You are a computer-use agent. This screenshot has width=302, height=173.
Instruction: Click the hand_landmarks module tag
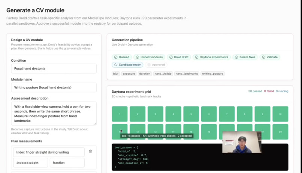click(x=187, y=74)
